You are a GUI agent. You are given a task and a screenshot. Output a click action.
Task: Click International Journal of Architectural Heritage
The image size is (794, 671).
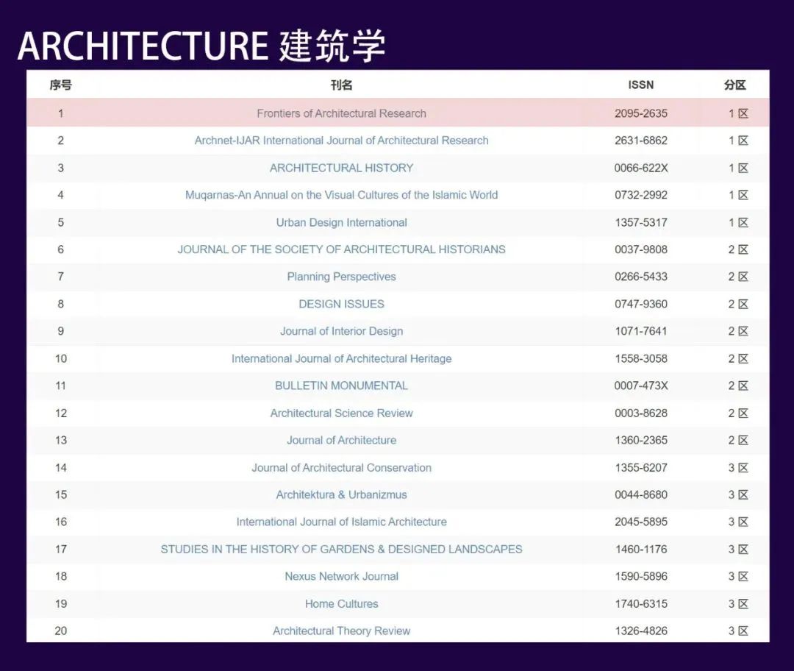(x=341, y=358)
